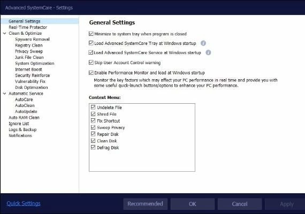Toggle Skip User Account Control warning
305x214 pixels.
[91, 63]
